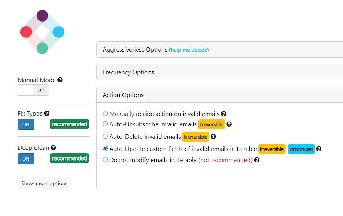
Task: Select Manually decide action on invalid emails
Action: tap(105, 113)
